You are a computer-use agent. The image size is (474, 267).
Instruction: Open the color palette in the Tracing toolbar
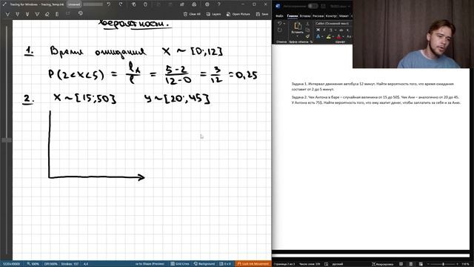pyautogui.click(x=81, y=13)
